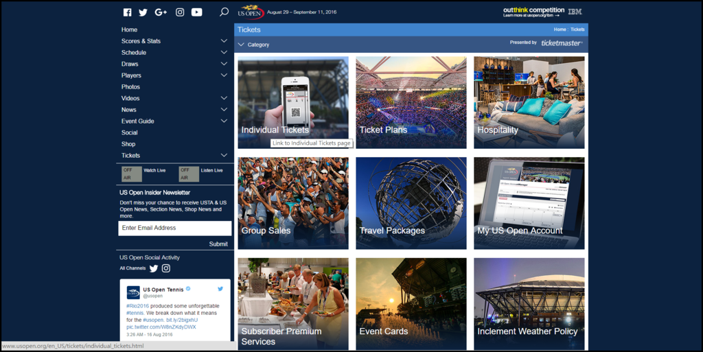Open the Subscriber Premium Services tile

tap(293, 304)
